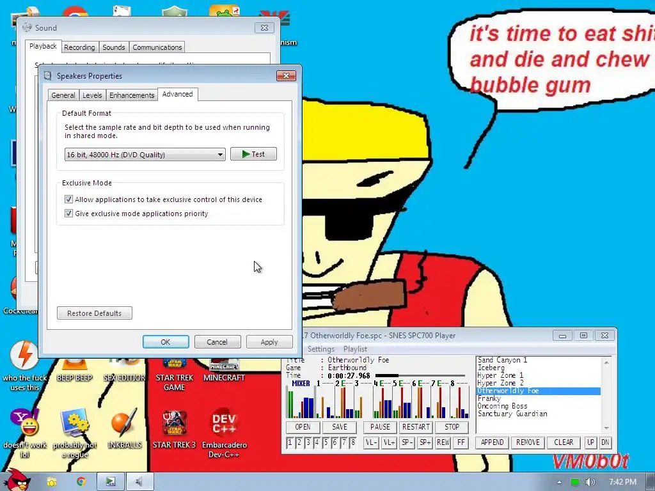Pause playback with PAUSE button
This screenshot has height=491, width=655.
pos(380,427)
